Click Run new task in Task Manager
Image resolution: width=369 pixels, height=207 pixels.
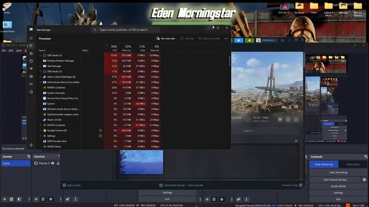click(165, 39)
